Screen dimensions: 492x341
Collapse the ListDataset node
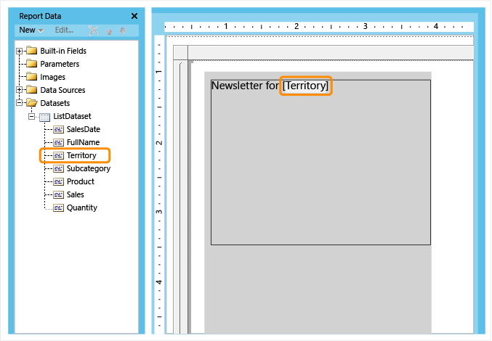(31, 117)
